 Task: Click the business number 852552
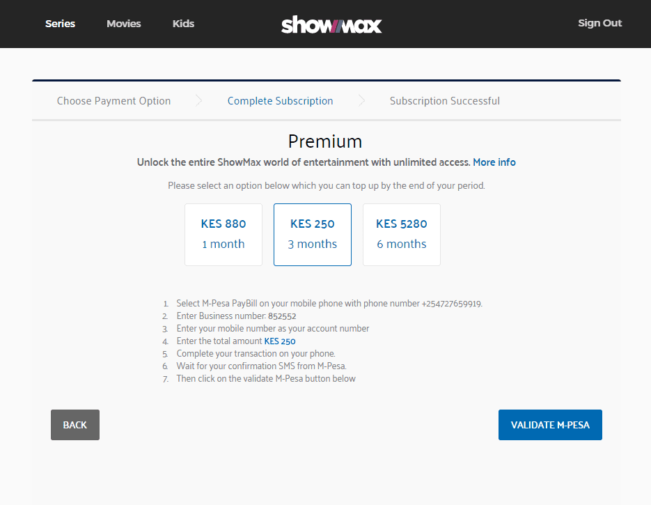point(282,316)
